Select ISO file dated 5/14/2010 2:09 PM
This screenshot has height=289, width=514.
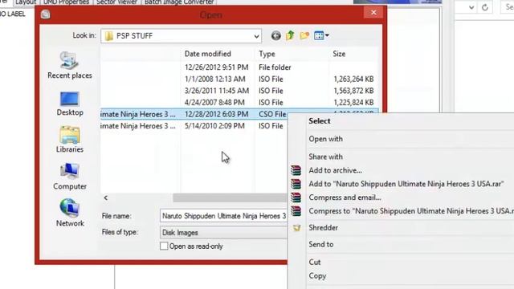coord(194,126)
